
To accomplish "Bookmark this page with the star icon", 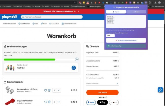I will pyautogui.click(x=75, y=3).
